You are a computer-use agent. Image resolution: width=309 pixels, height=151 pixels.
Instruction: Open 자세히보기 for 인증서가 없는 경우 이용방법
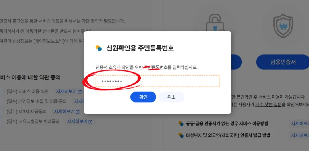point(300,123)
